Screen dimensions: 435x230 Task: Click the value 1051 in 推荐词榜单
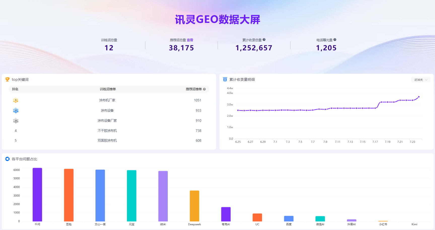[x=197, y=100]
